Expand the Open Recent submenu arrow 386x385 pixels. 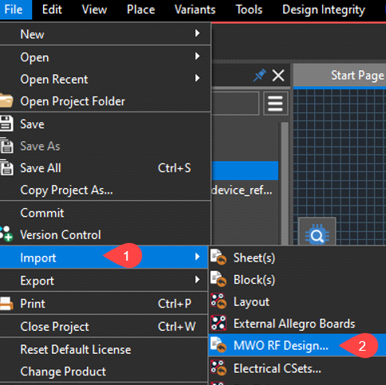tap(197, 78)
